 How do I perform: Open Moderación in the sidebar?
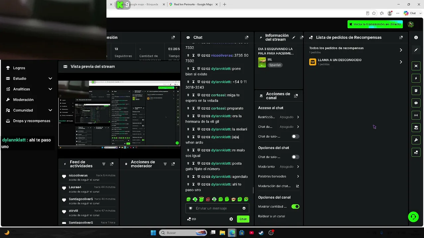[23, 99]
